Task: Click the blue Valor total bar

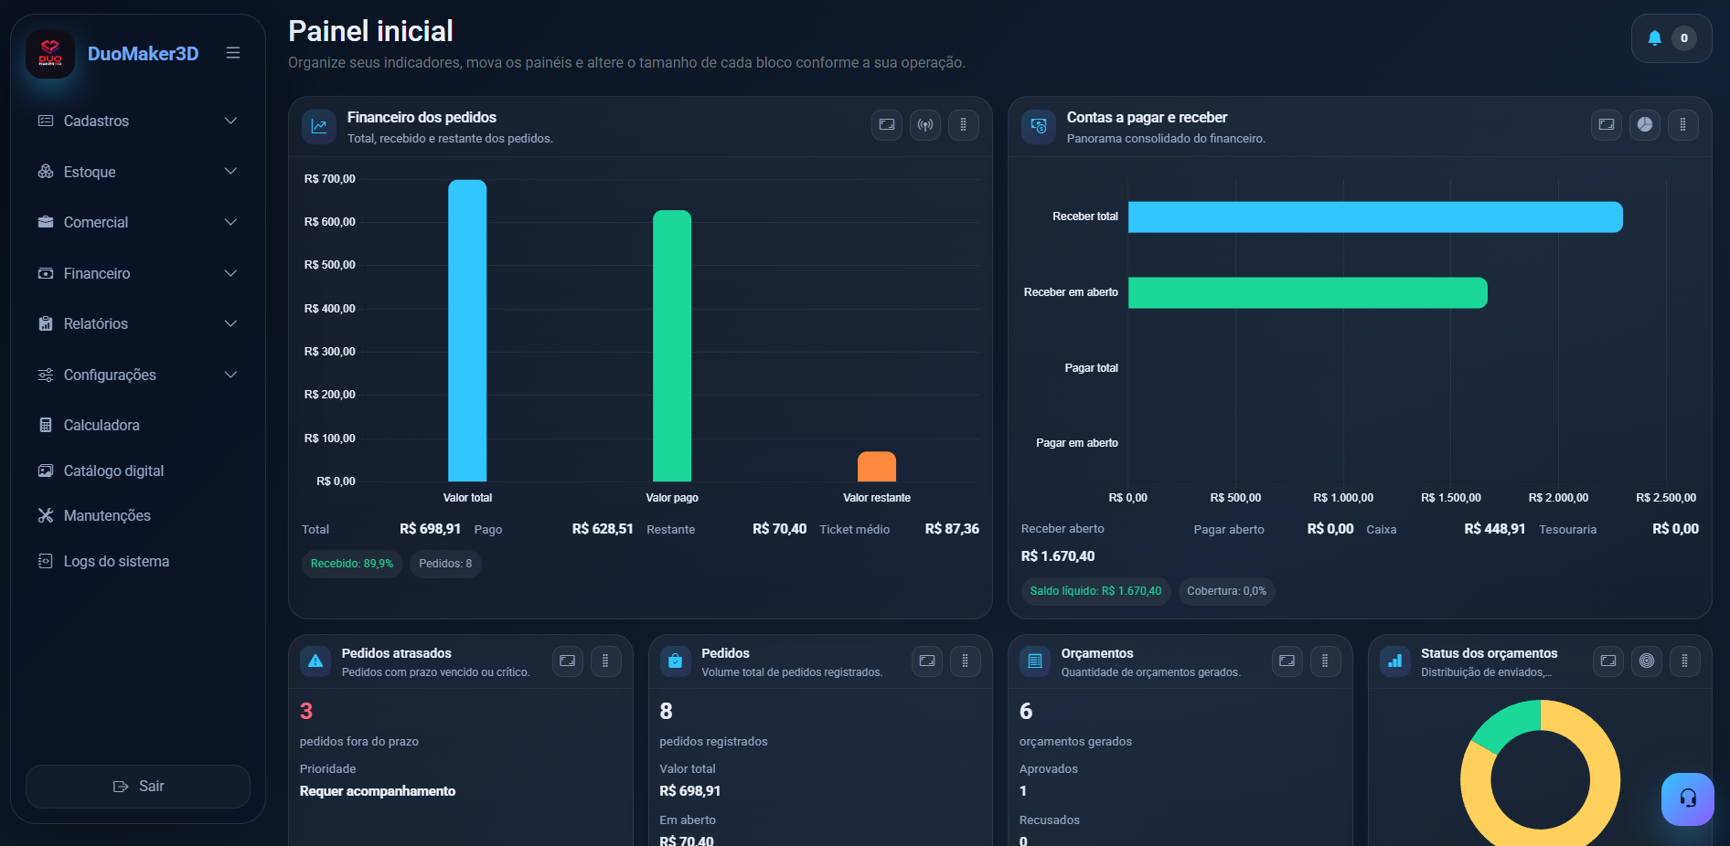Action: tap(467, 331)
